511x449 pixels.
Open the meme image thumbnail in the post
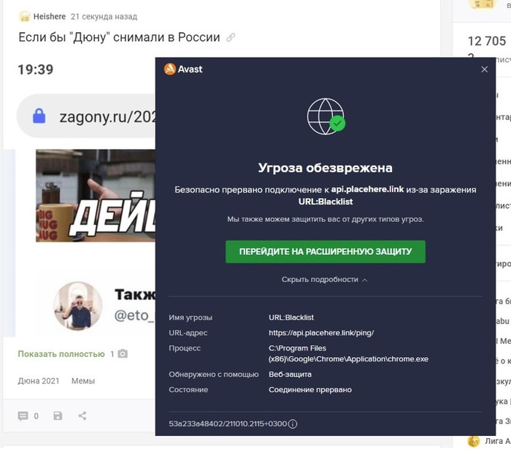coord(96,196)
